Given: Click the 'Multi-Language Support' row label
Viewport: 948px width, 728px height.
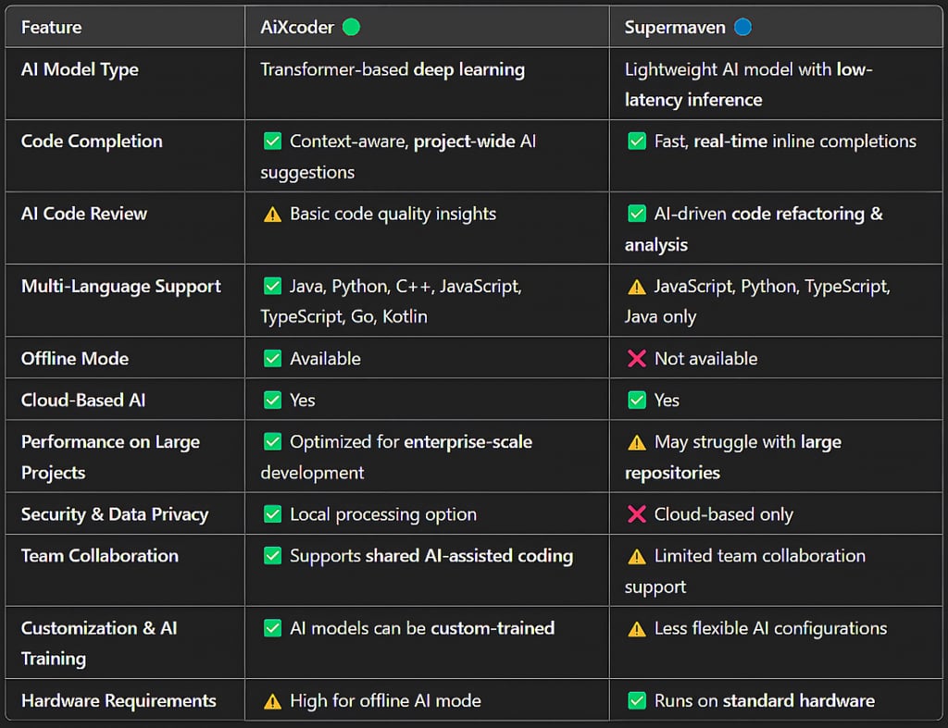Looking at the screenshot, I should (121, 287).
